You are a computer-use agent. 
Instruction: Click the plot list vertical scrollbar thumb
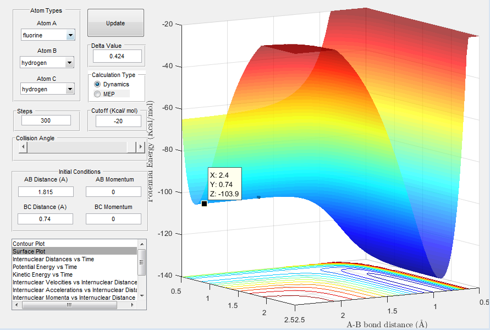pos(142,262)
